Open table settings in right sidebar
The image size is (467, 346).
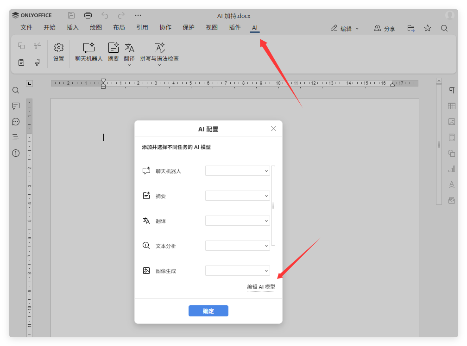pos(452,106)
